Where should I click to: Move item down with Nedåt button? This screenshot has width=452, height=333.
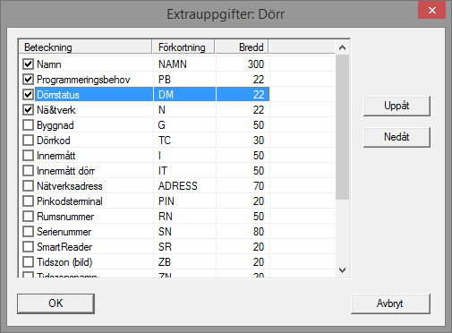click(x=397, y=137)
